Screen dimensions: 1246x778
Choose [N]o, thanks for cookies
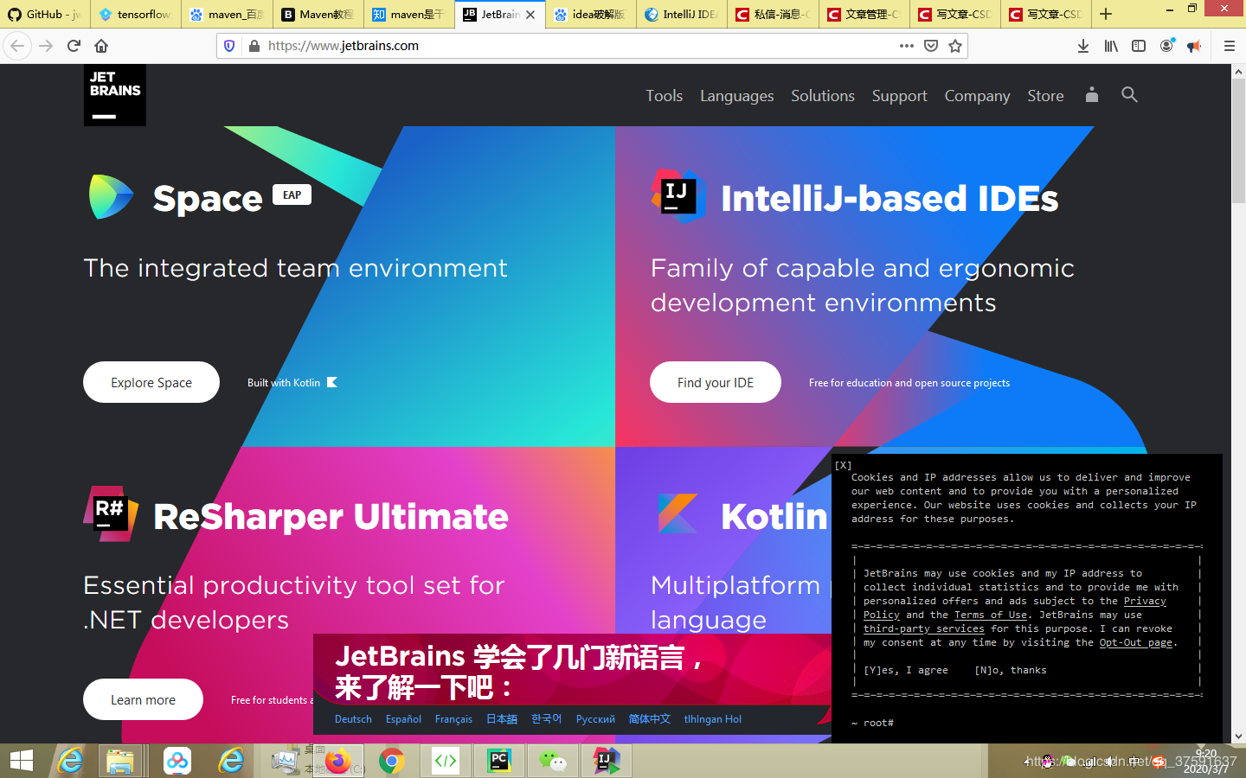tap(1011, 671)
